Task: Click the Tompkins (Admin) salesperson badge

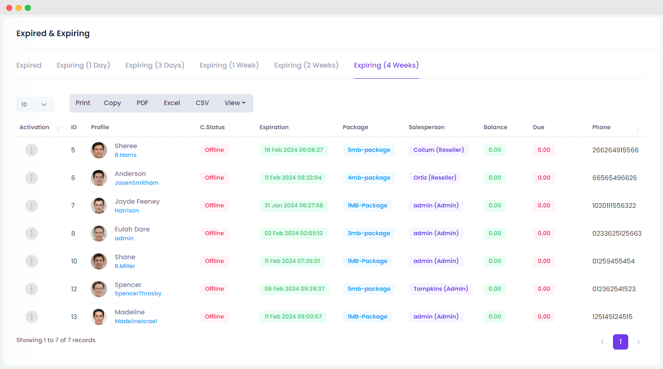Action: [441, 289]
